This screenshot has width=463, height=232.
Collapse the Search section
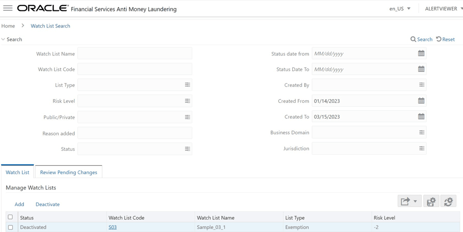click(3, 39)
